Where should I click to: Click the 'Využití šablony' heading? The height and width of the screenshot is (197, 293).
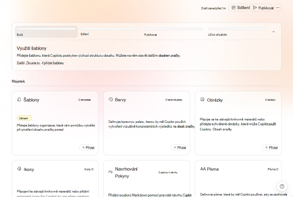pyautogui.click(x=32, y=48)
